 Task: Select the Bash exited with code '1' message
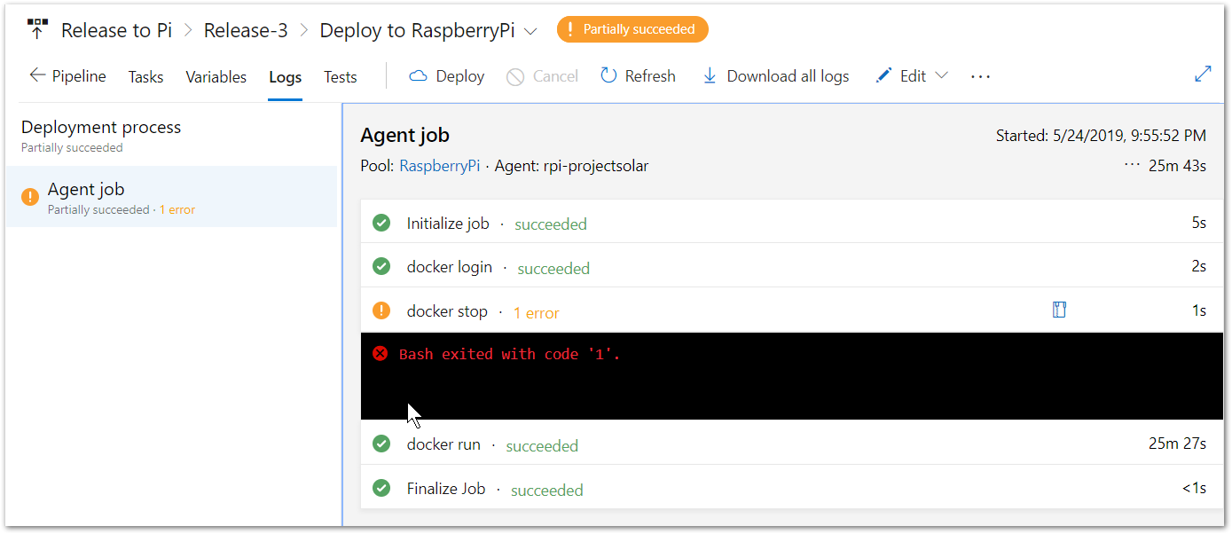coord(510,354)
